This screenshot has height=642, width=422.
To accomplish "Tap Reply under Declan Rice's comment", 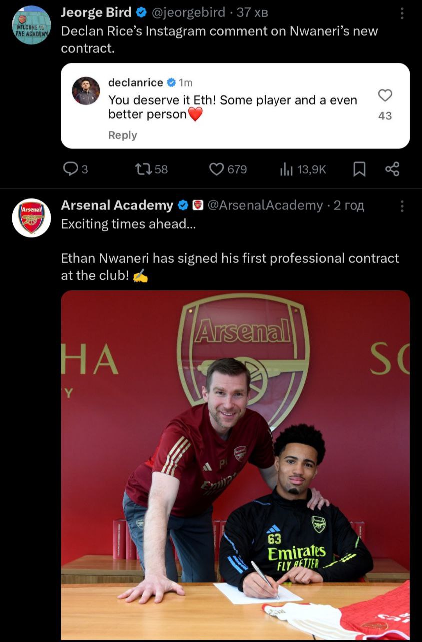I will (122, 135).
